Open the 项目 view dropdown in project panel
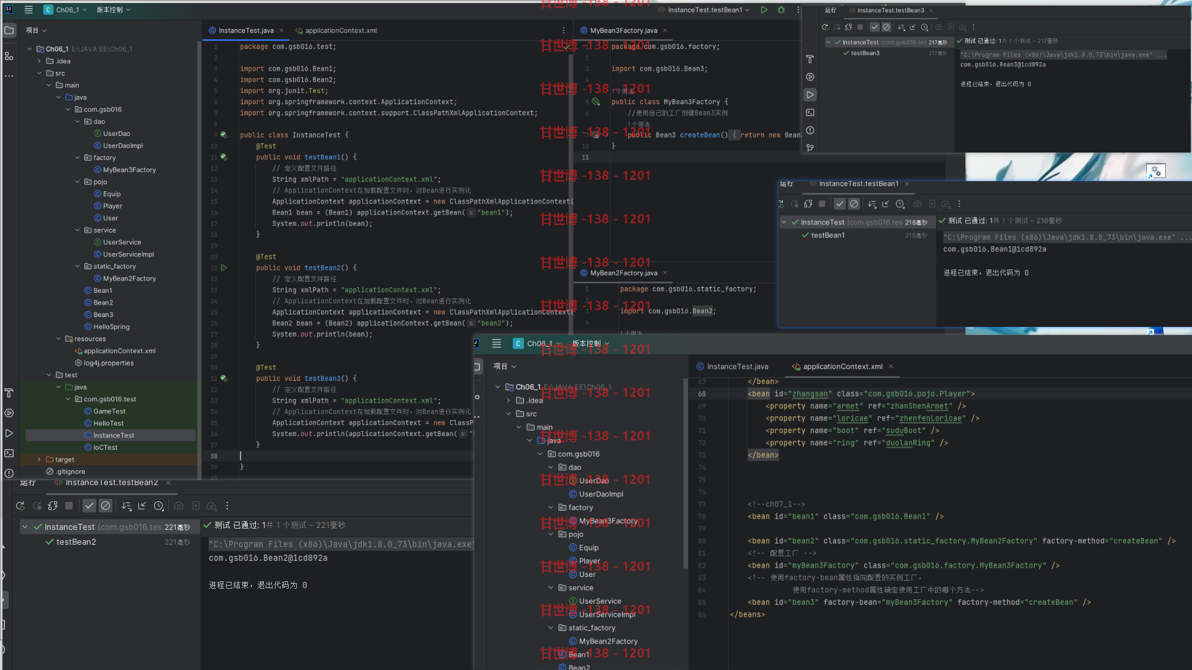Viewport: 1192px width, 670px height. (x=36, y=30)
